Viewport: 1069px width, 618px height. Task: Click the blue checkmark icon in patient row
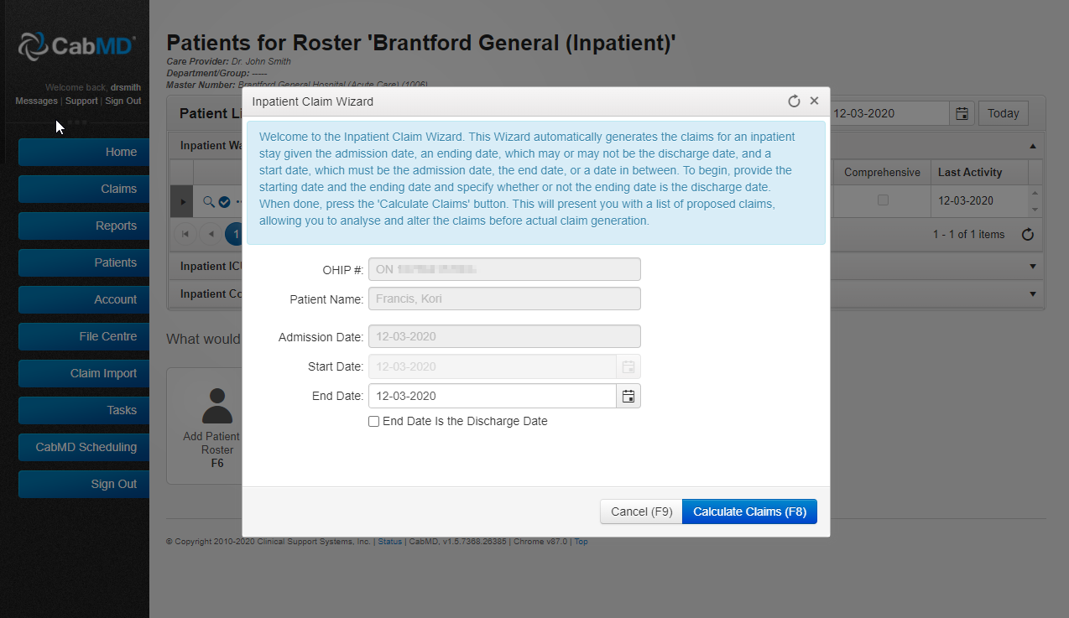[x=224, y=201]
